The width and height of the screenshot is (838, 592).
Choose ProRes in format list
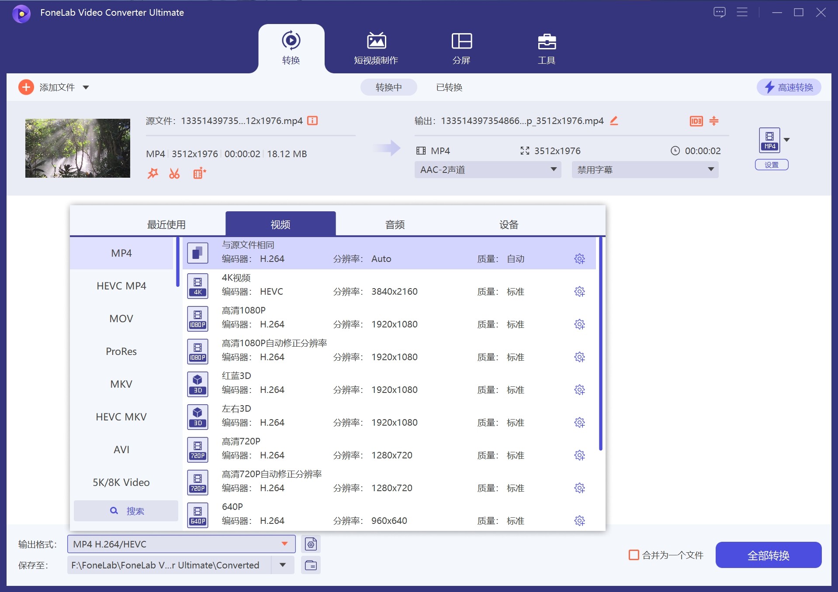pyautogui.click(x=121, y=351)
